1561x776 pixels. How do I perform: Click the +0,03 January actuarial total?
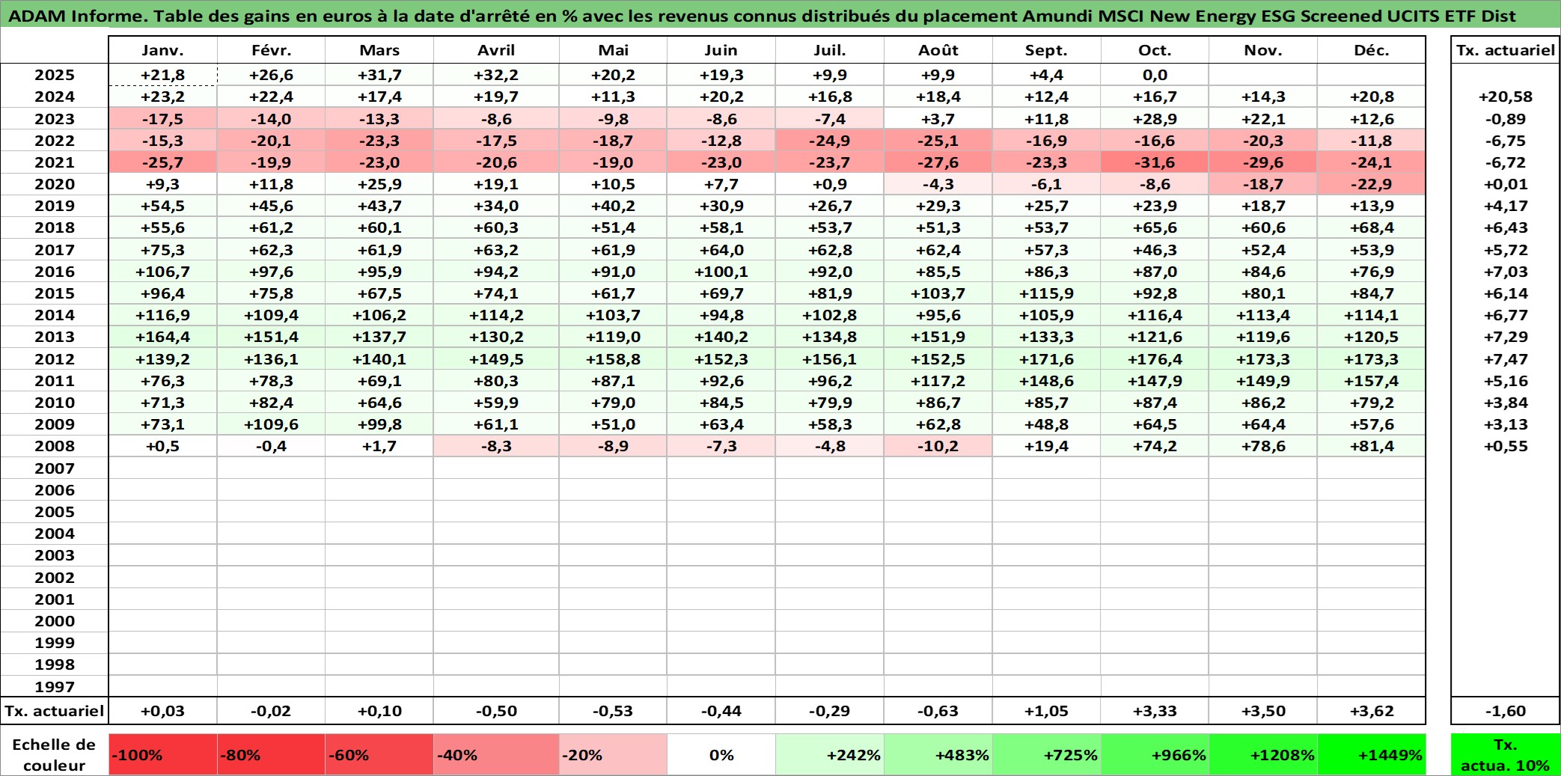[x=162, y=711]
